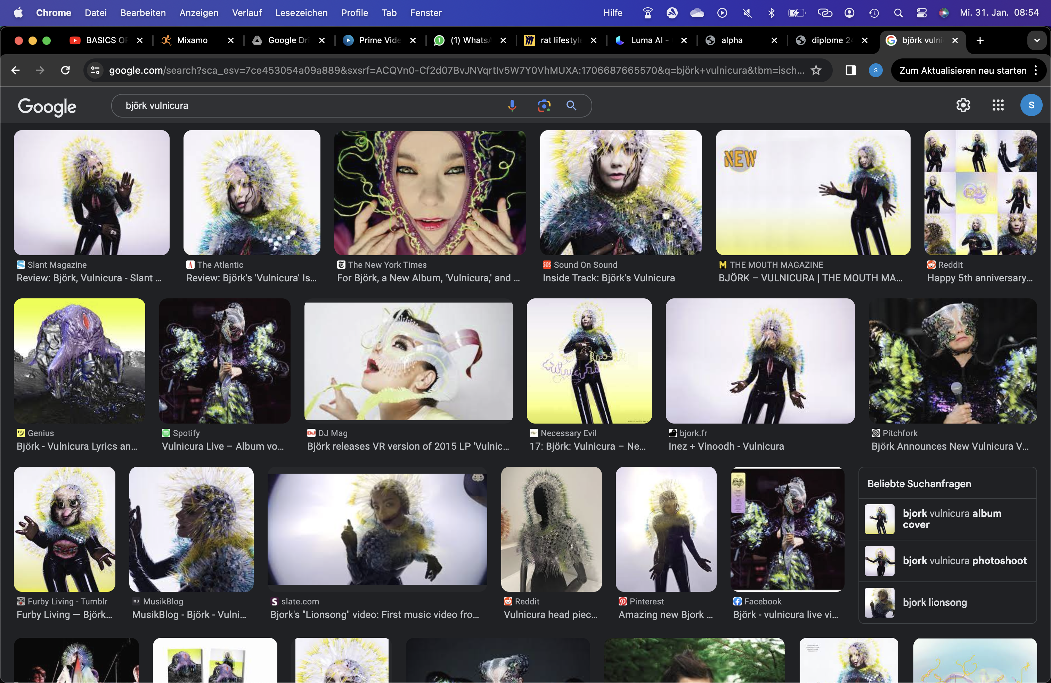Bookmark this page with the star
Viewport: 1051px width, 683px height.
[816, 70]
